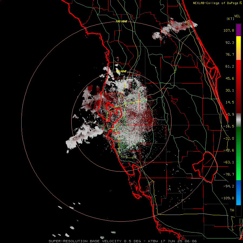Select the 92.3 velocity scale value
Image resolution: width=243 pixels, height=243 pixels.
[x=230, y=42]
